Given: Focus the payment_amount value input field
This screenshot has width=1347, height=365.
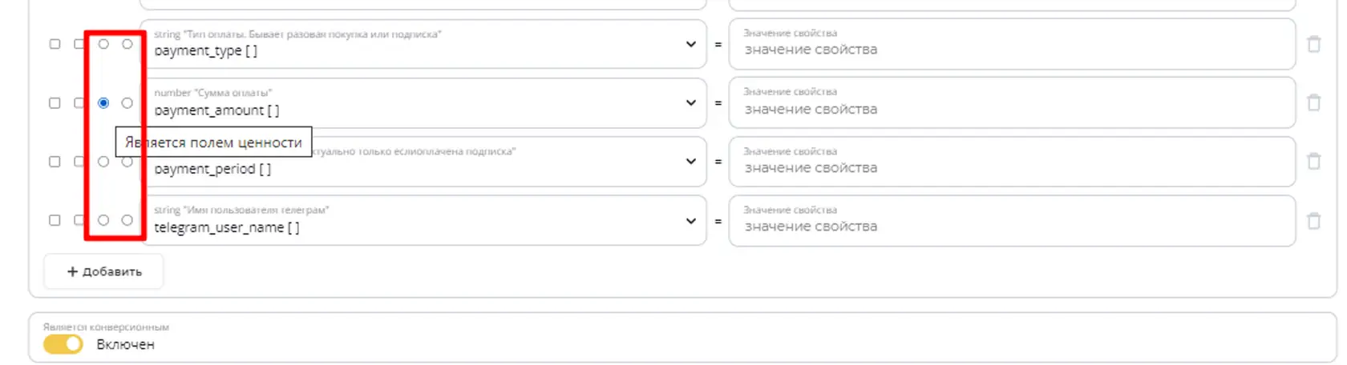Looking at the screenshot, I should tap(1012, 102).
